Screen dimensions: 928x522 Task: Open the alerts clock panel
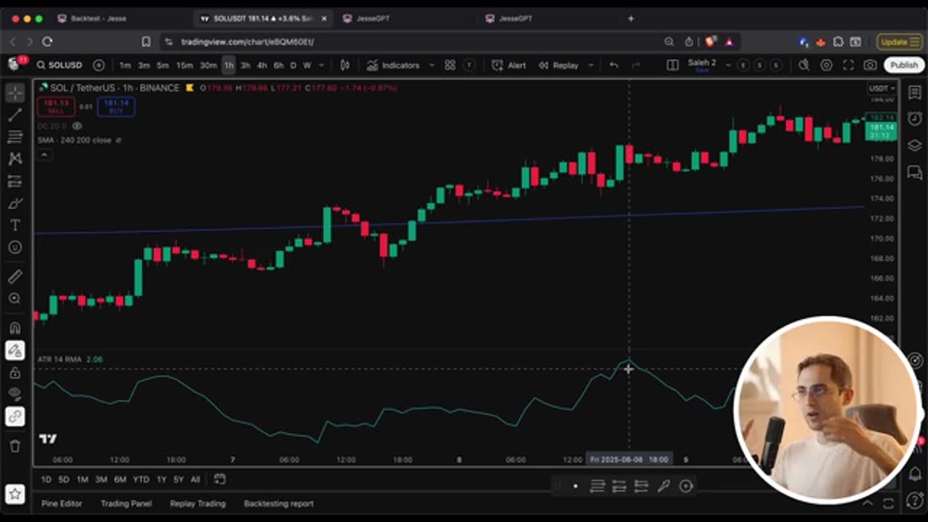[914, 118]
